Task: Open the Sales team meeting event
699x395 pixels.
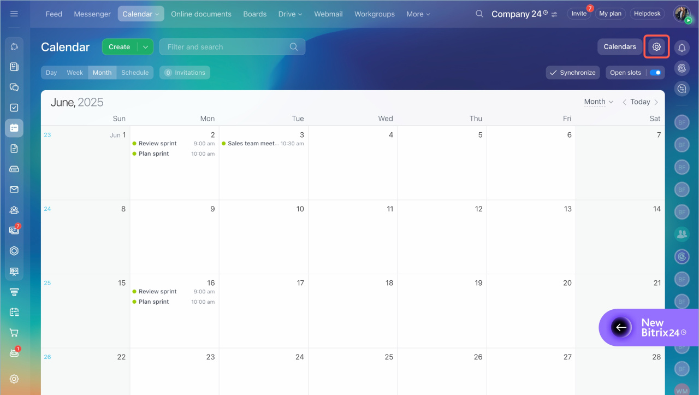Action: (x=251, y=144)
